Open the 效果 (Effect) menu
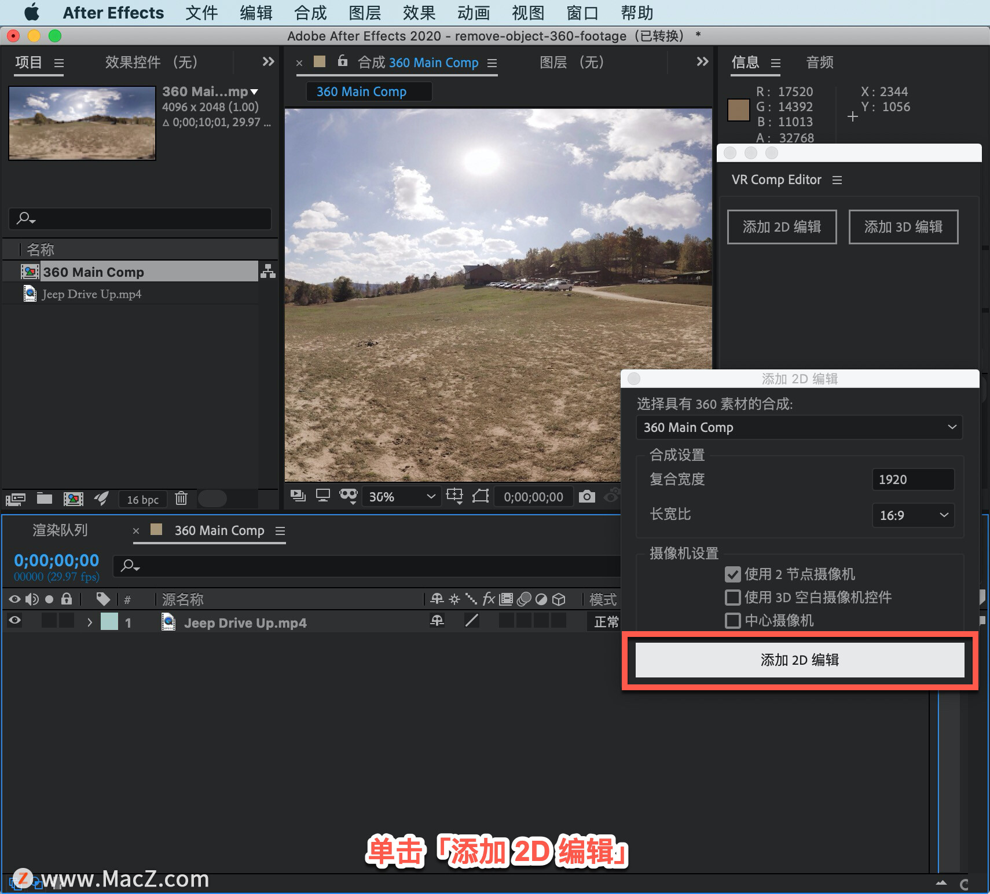Viewport: 990px width, 894px height. (419, 13)
